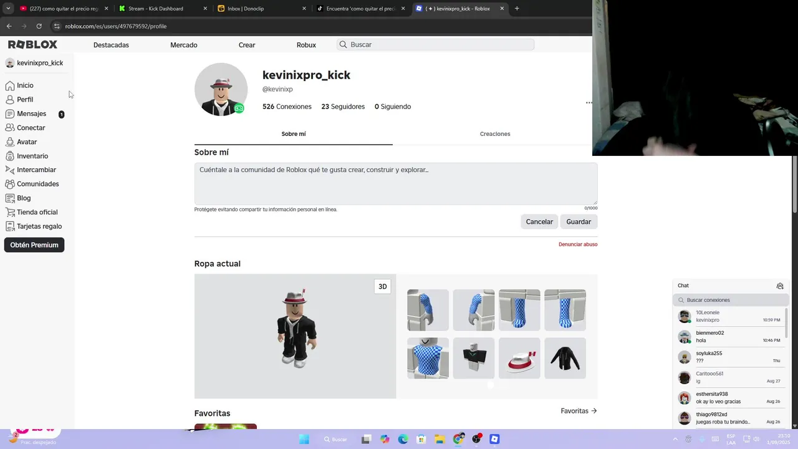
Task: Show hidden system tray icons
Action: pos(675,439)
